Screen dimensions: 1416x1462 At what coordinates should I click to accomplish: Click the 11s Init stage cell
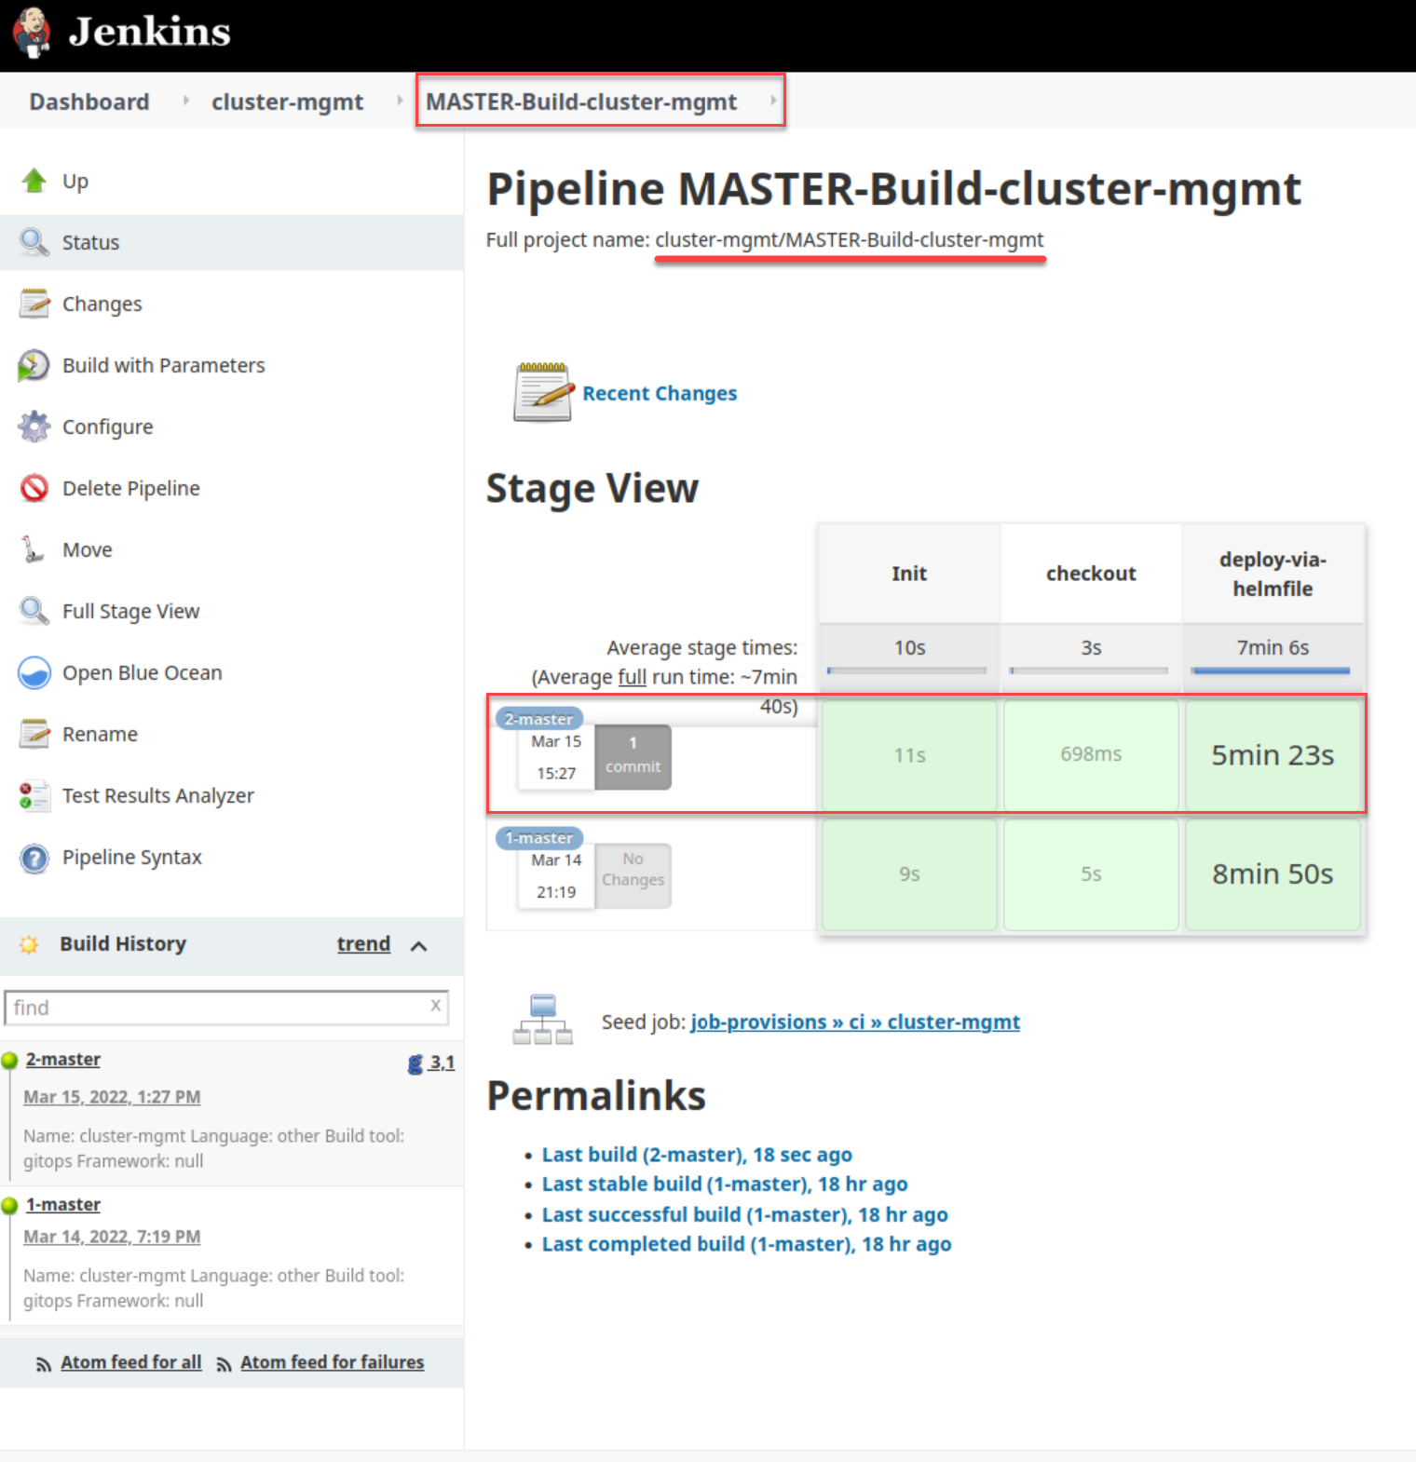[x=909, y=755]
